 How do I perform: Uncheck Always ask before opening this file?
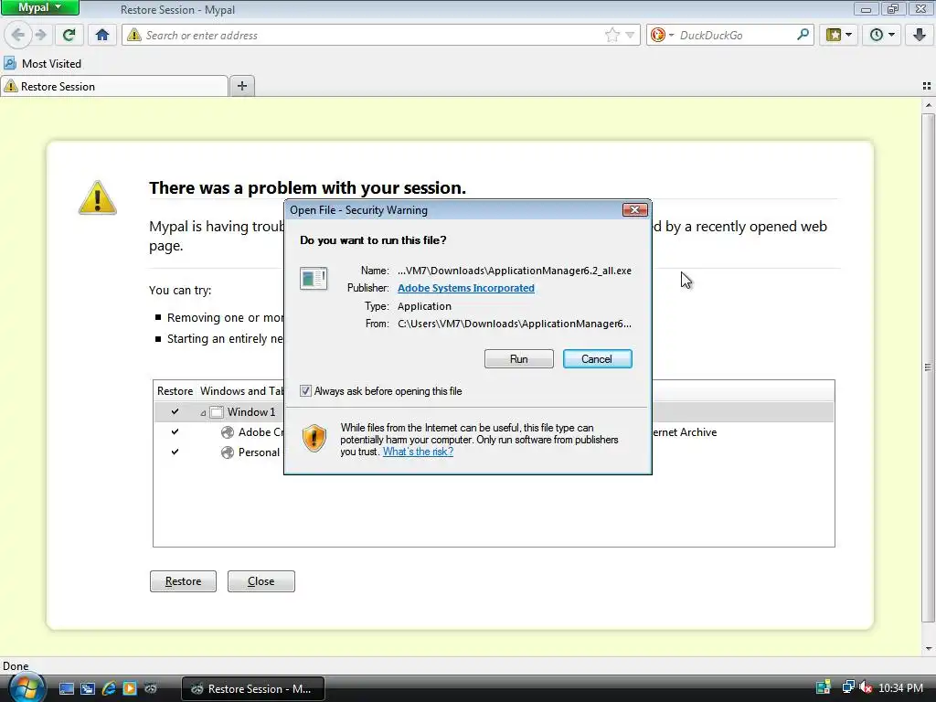pos(305,391)
